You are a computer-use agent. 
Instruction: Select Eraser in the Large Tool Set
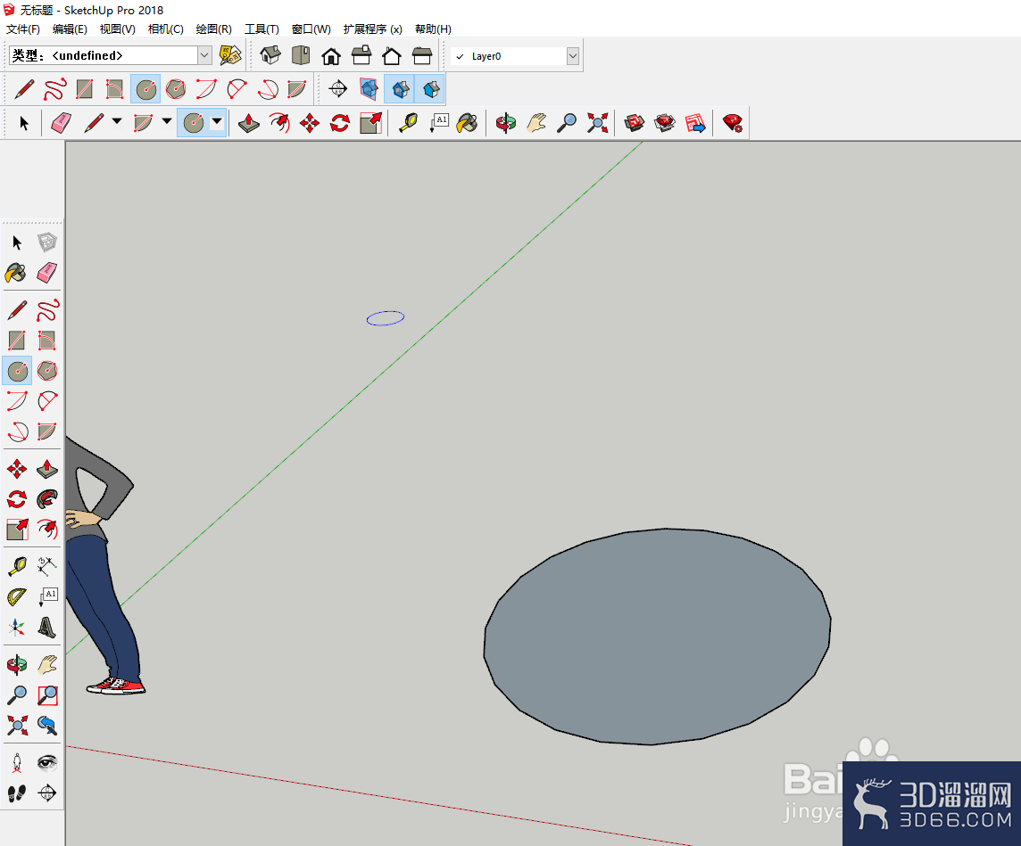(47, 273)
